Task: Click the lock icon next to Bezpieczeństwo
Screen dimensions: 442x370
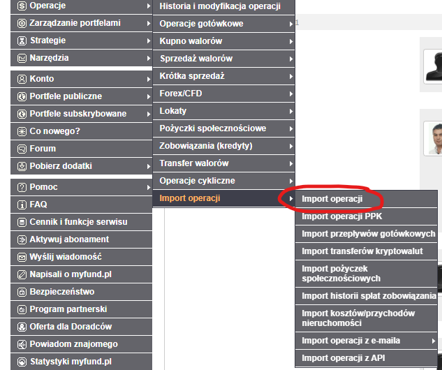Action: 22,293
